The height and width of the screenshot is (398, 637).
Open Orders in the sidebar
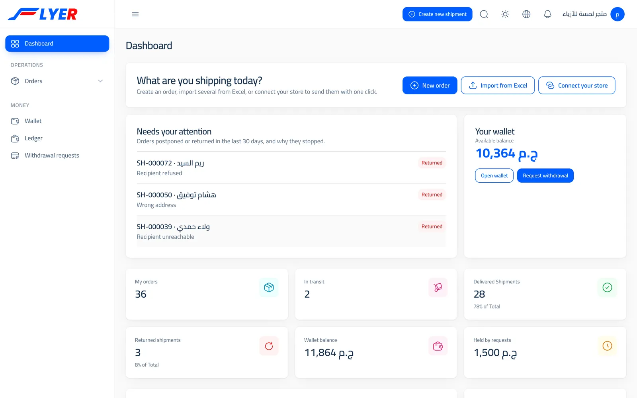point(57,81)
